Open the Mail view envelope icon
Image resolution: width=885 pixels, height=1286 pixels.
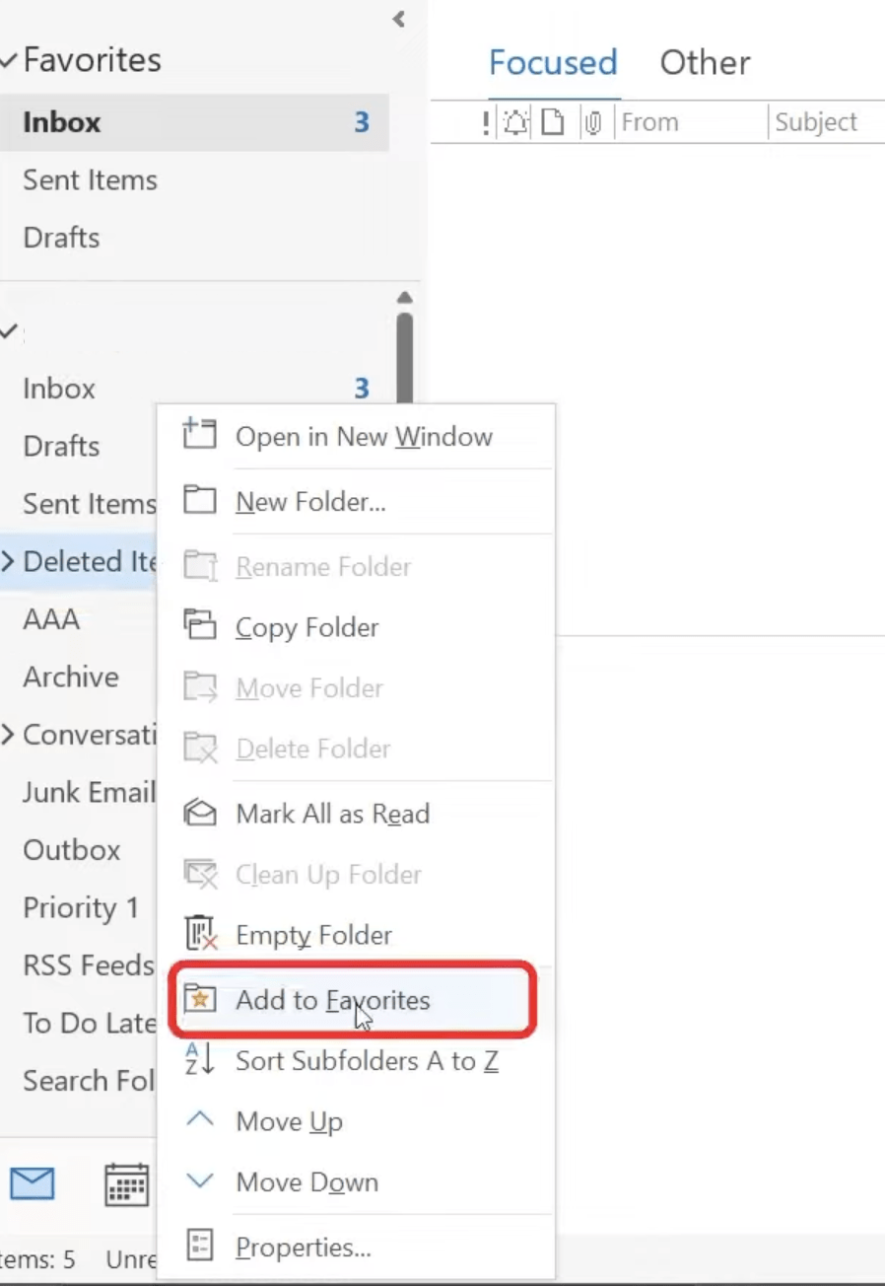click(33, 1182)
